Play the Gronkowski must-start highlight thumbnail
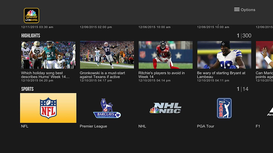Screen dimensions: 273x153 coord(107,55)
